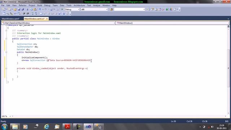Save the current file with the Save icon

pos(19,9)
